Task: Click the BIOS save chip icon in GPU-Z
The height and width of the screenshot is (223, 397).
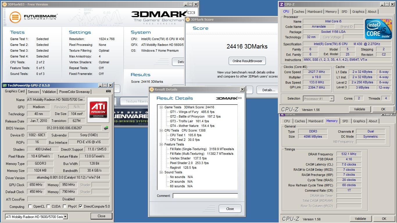Action: tap(106, 128)
